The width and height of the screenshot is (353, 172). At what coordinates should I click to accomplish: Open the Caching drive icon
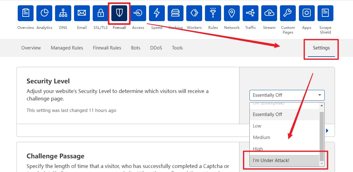point(176,13)
